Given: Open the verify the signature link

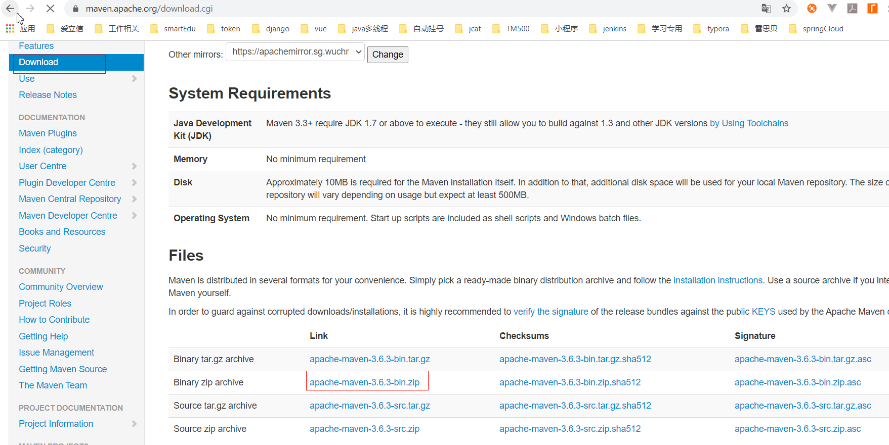Looking at the screenshot, I should tap(551, 312).
